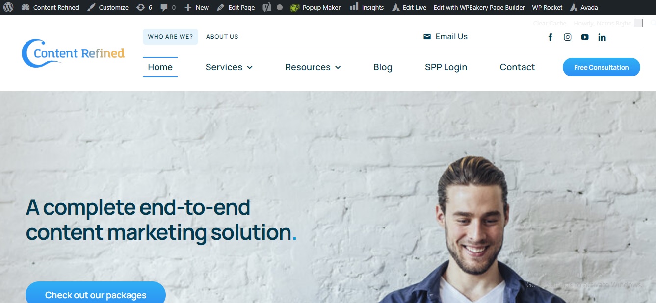Open the LinkedIn social icon
This screenshot has height=303, width=656.
point(602,37)
